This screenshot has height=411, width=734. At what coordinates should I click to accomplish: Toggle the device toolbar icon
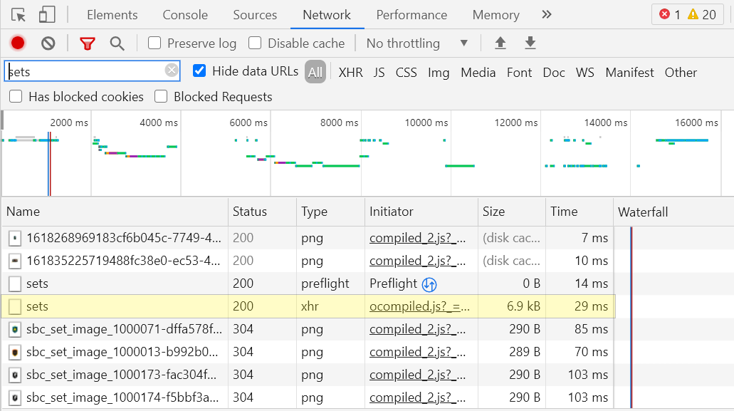[47, 15]
